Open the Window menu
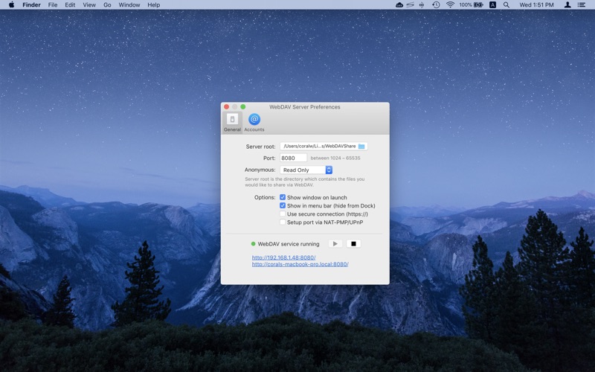This screenshot has width=595, height=372. [x=129, y=5]
